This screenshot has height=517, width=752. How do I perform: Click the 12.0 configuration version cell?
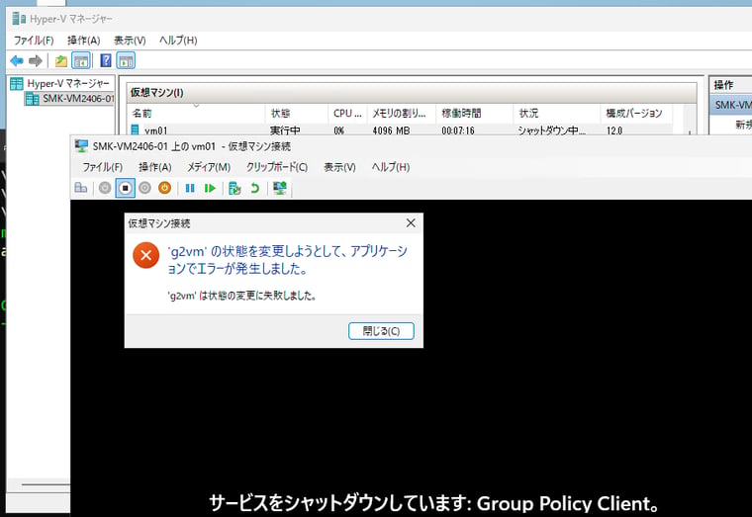614,130
